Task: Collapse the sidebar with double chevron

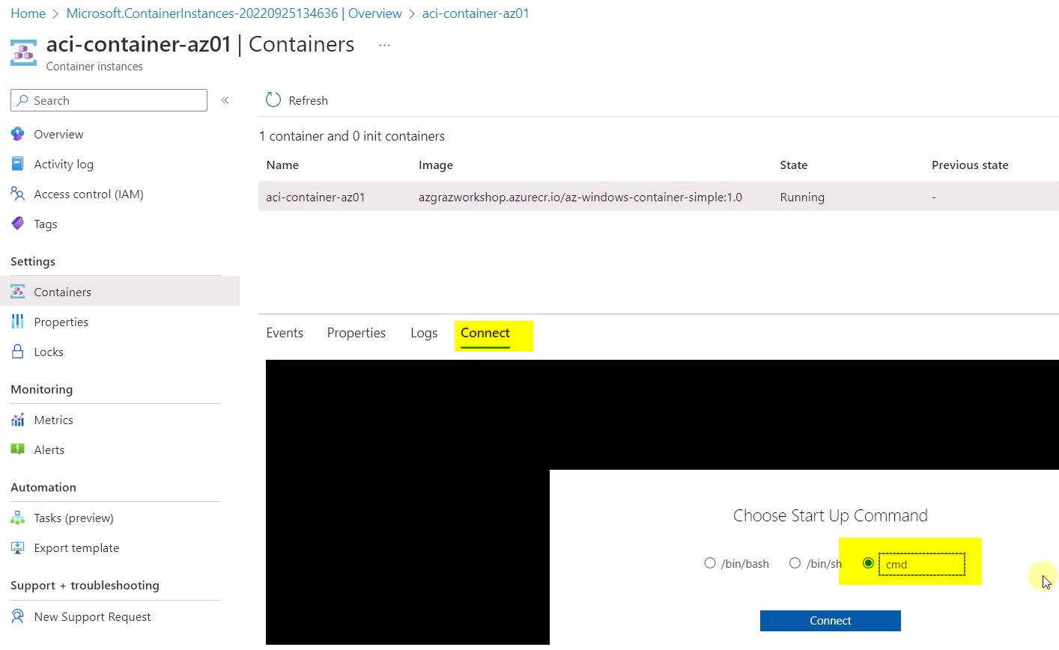Action: [x=225, y=100]
